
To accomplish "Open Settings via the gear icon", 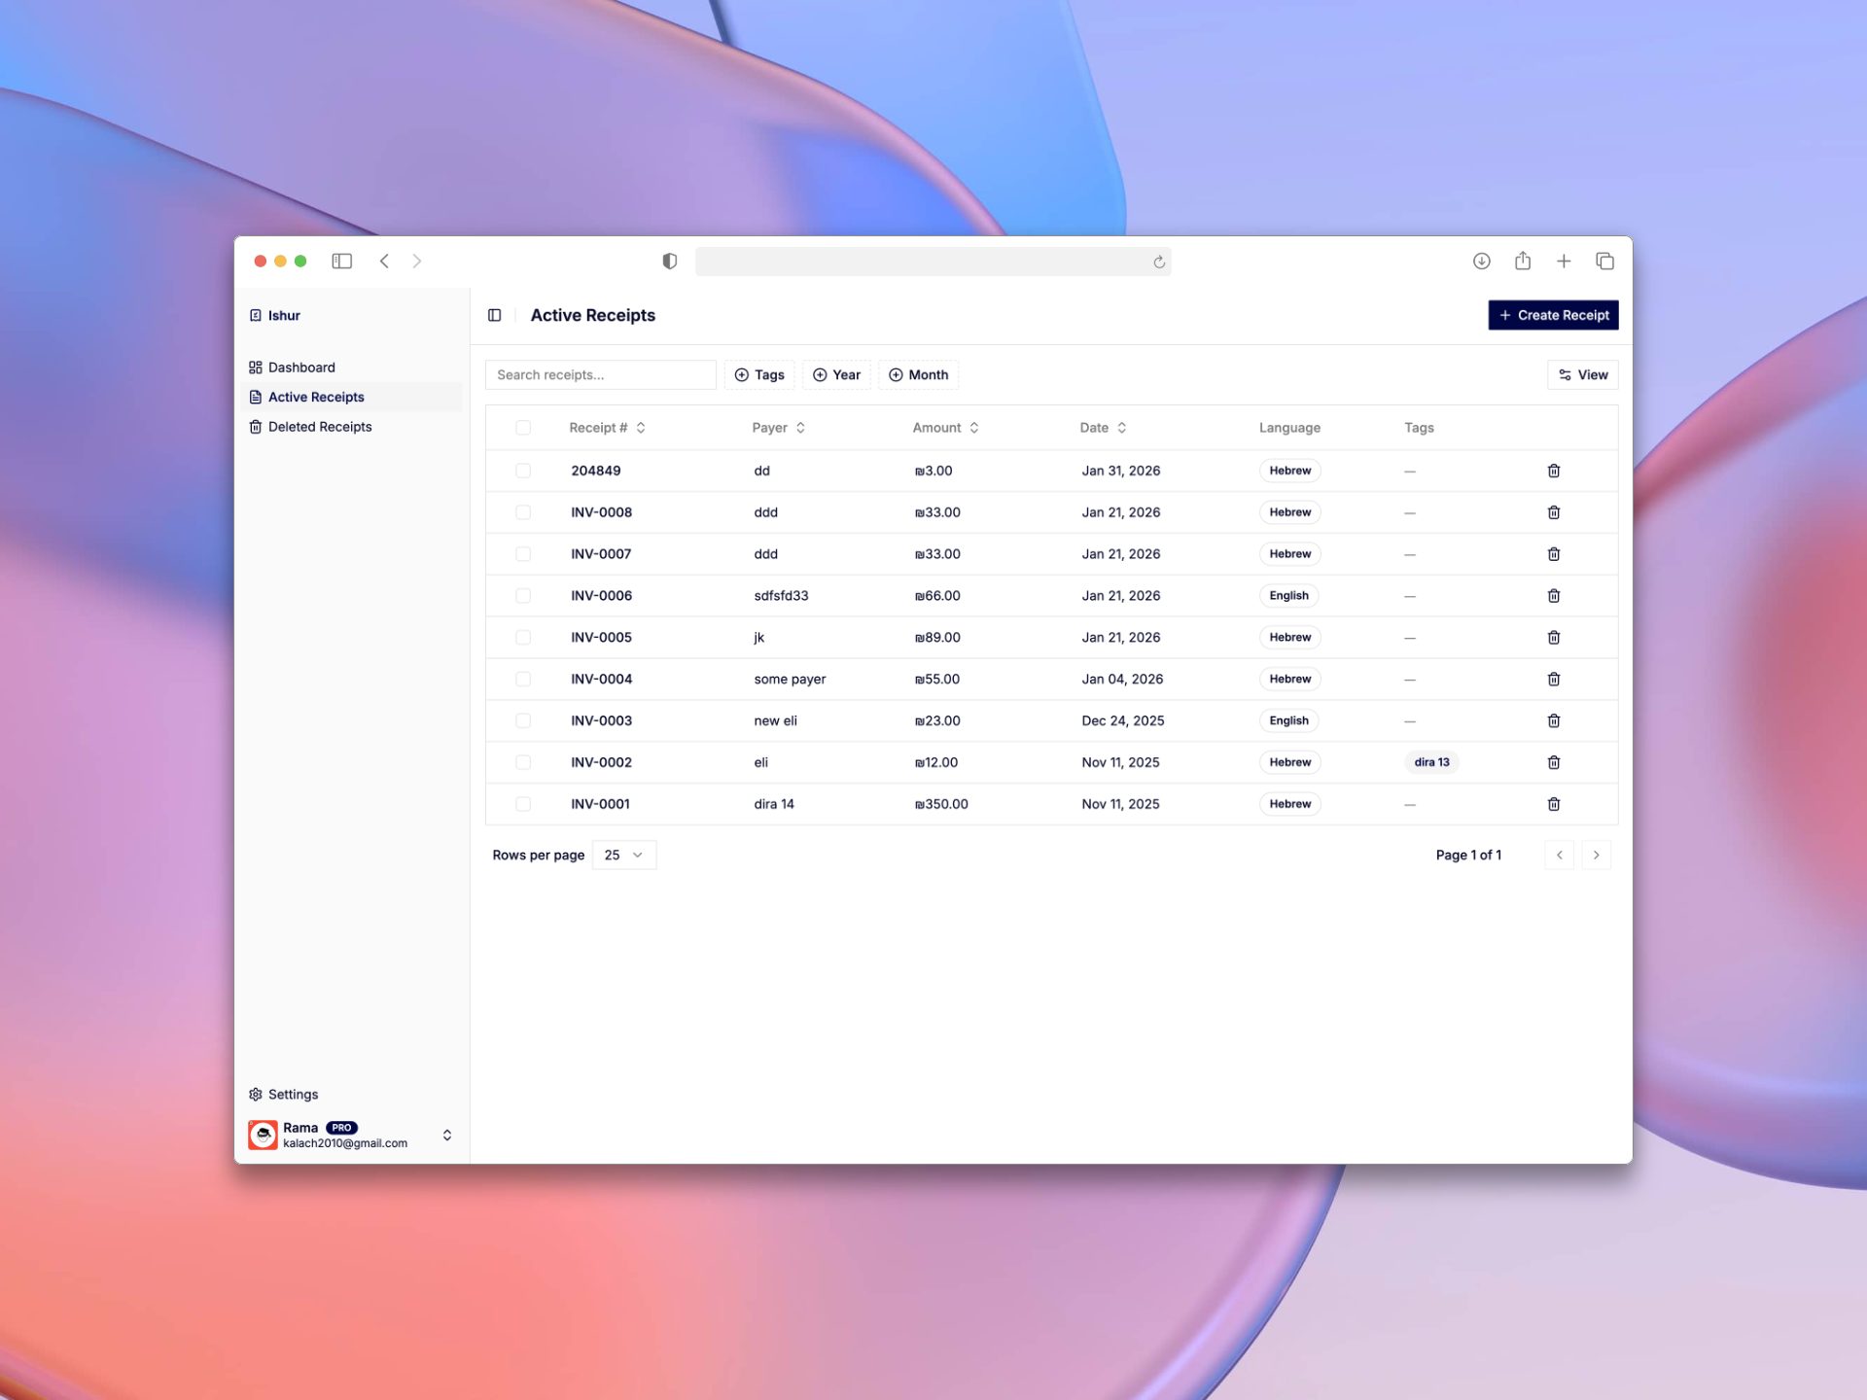I will pyautogui.click(x=256, y=1094).
